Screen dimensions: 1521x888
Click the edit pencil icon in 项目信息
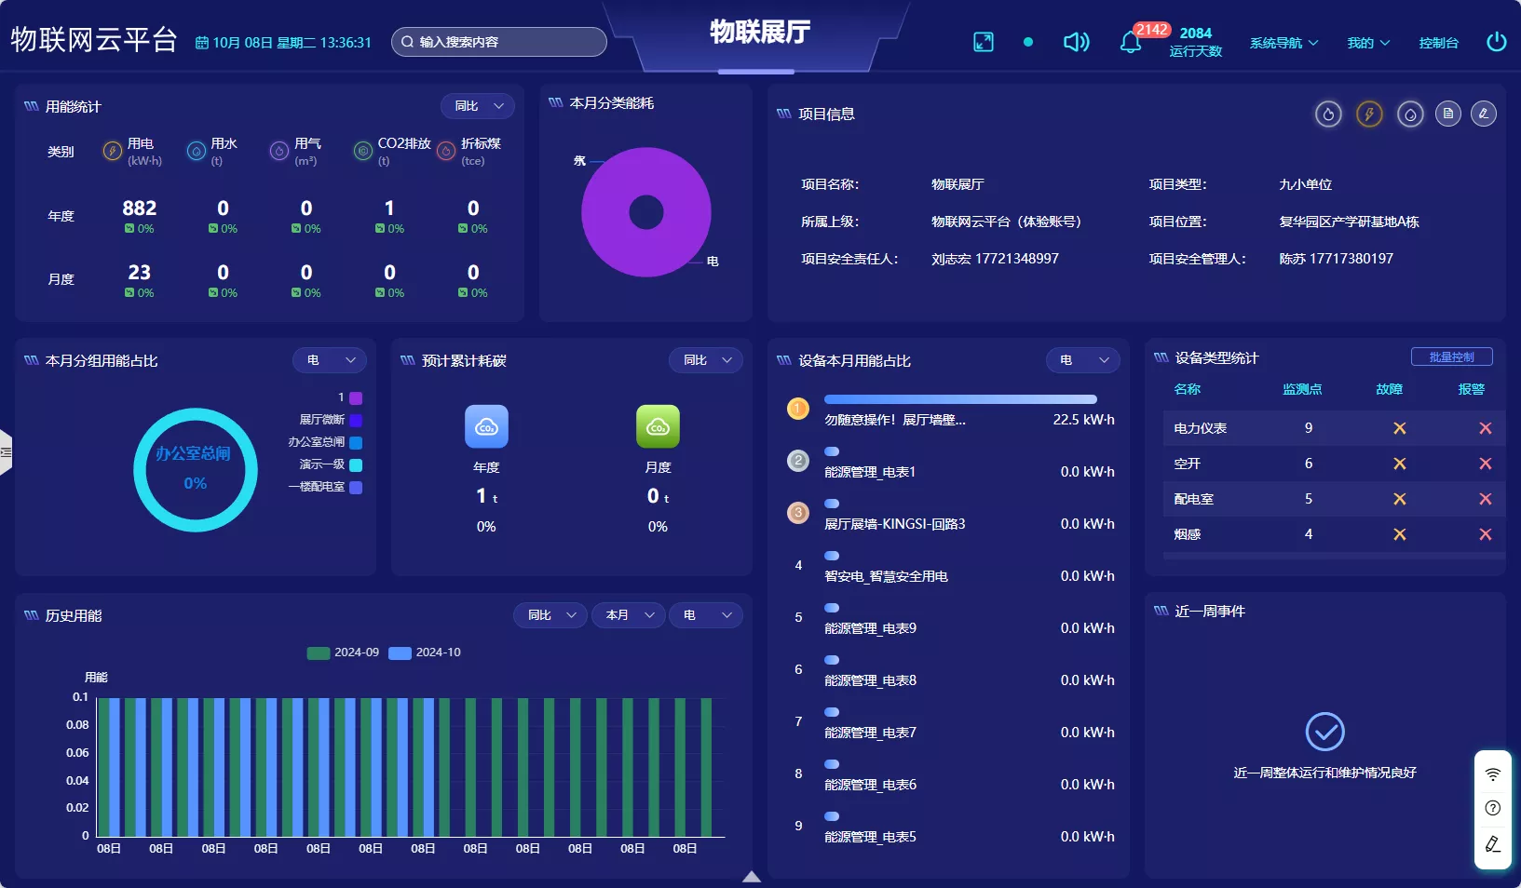[1484, 114]
